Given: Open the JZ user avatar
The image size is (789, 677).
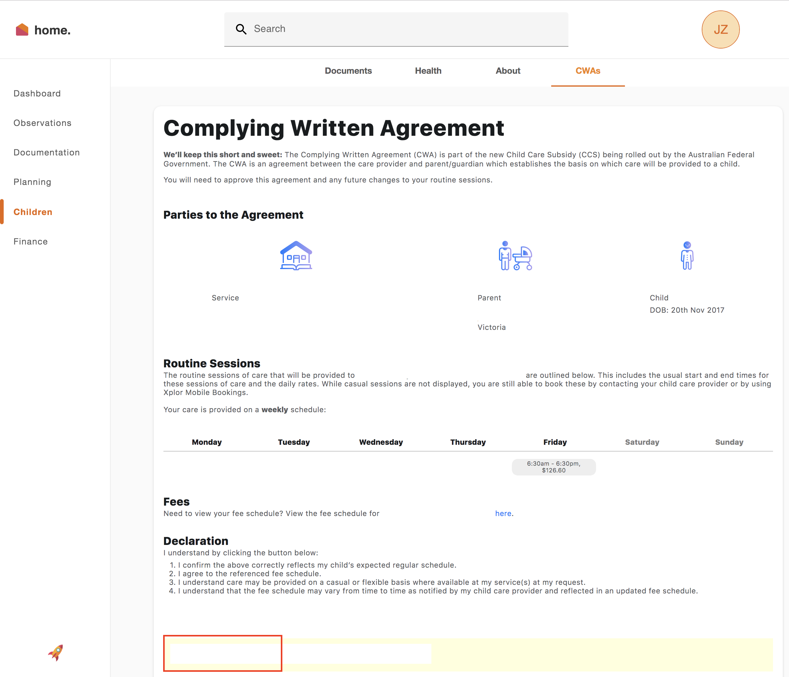Looking at the screenshot, I should (x=720, y=30).
